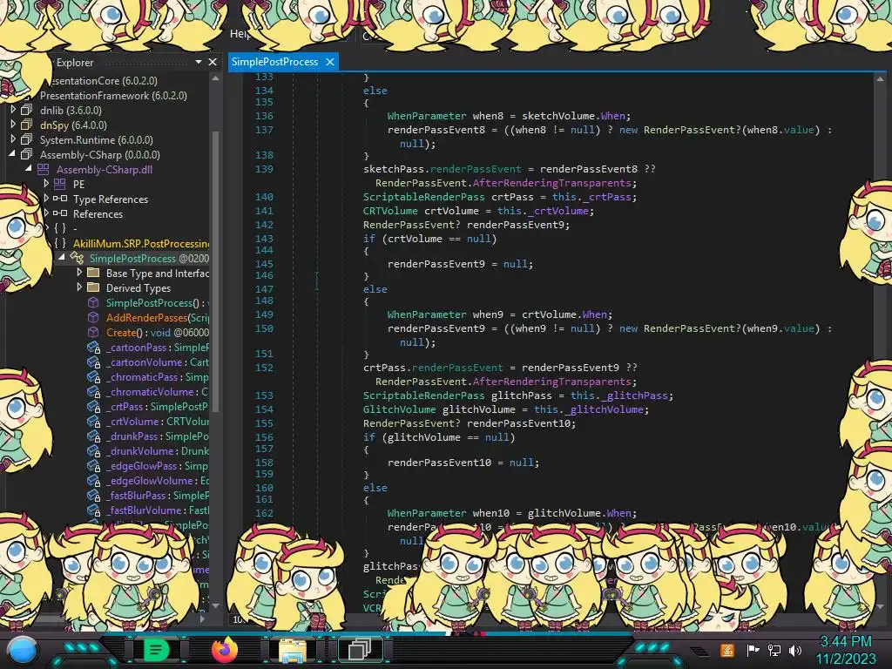This screenshot has height=669, width=892.
Task: Expand the Derived Types folder
Action: [x=79, y=287]
